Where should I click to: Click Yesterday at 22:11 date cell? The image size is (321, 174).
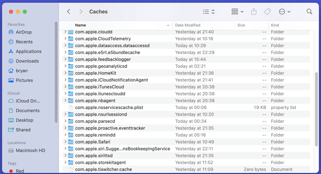[x=194, y=149]
